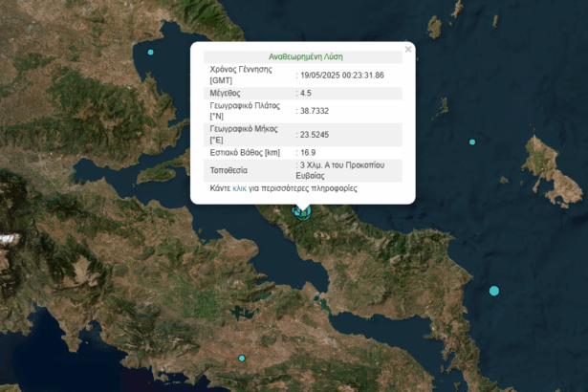
Task: Click the origin time value 19/05/2025 00:23:31.86
Action: click(x=344, y=75)
